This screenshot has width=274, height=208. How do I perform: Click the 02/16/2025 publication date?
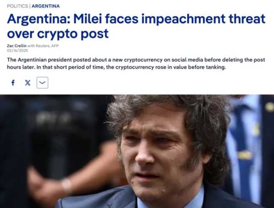[x=17, y=51]
